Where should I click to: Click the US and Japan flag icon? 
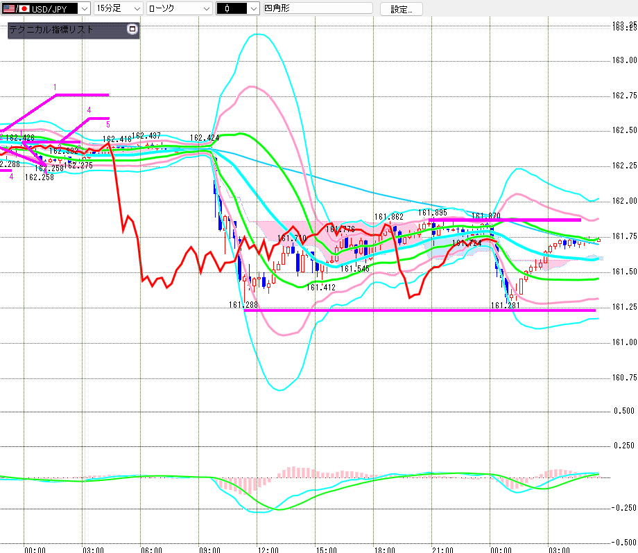click(16, 8)
